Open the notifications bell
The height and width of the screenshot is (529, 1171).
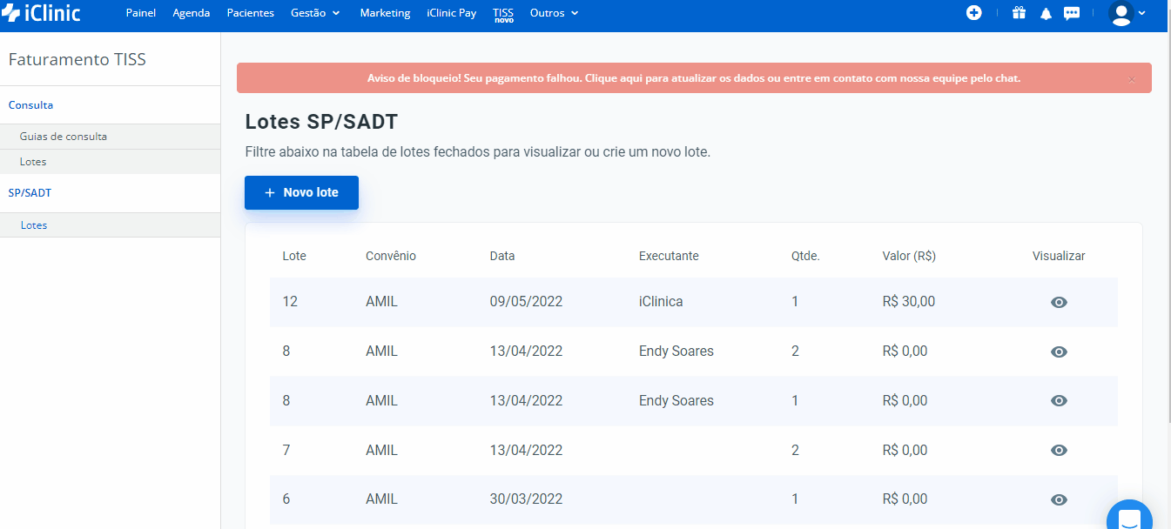(1046, 14)
